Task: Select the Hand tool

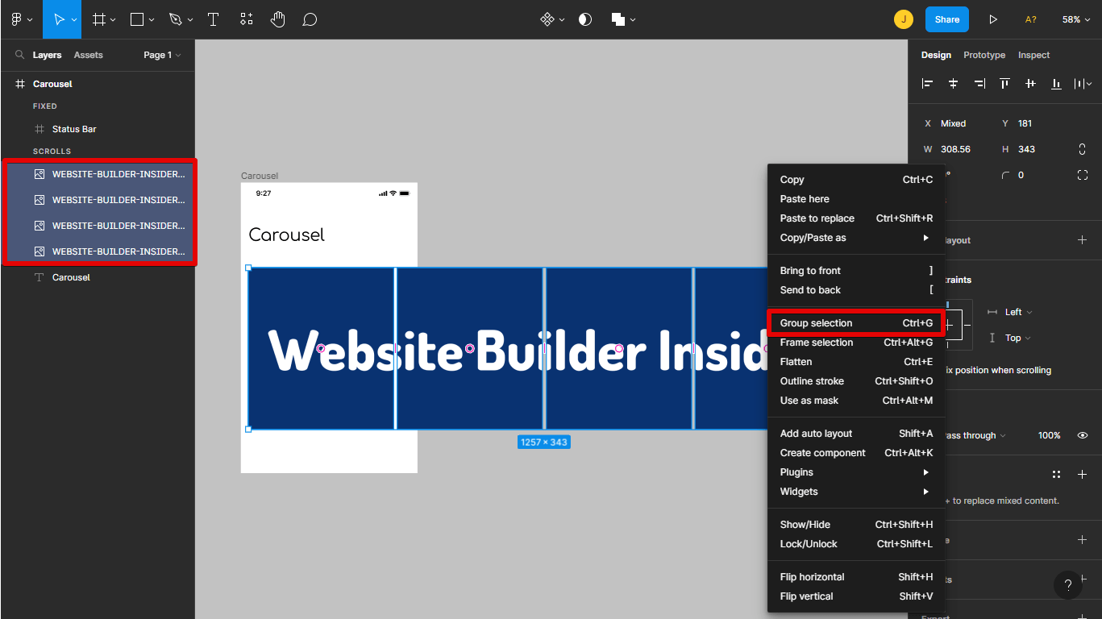Action: tap(277, 19)
